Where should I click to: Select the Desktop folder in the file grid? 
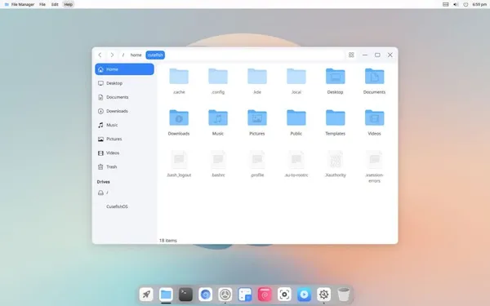click(336, 77)
